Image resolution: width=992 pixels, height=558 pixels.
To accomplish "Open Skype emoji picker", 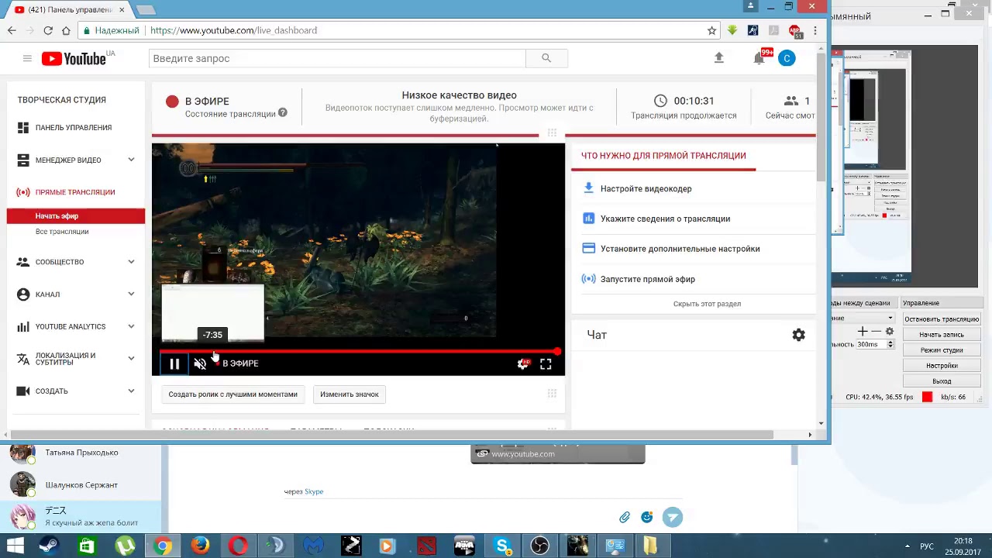I will point(647,517).
